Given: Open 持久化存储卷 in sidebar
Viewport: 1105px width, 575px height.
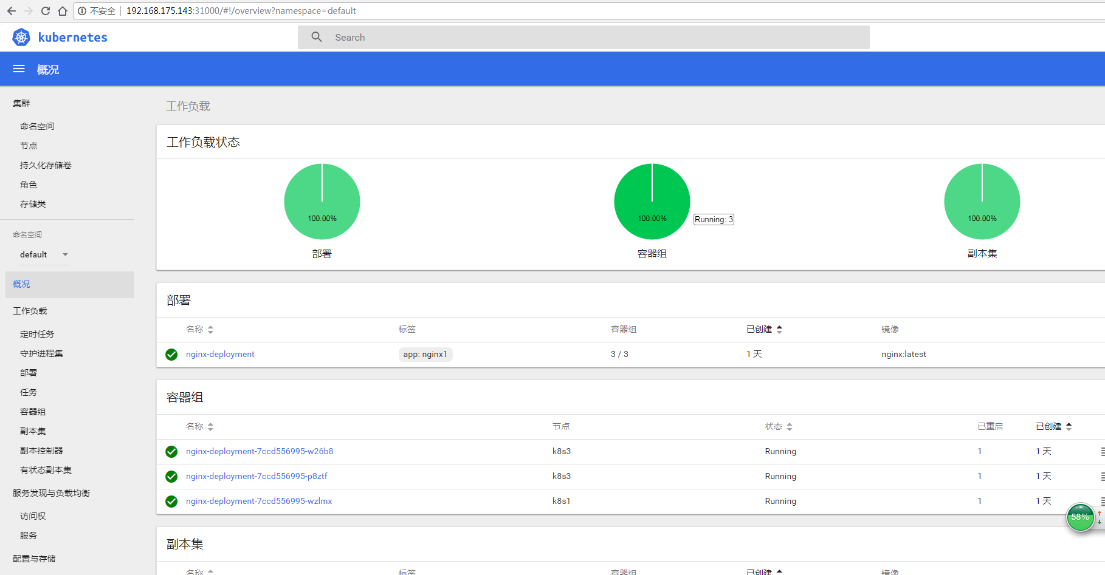Looking at the screenshot, I should 46,165.
